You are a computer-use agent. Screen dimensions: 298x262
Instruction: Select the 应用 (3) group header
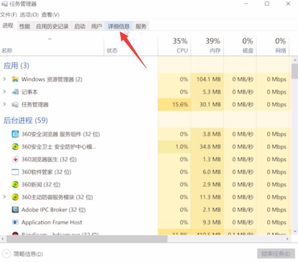17,66
